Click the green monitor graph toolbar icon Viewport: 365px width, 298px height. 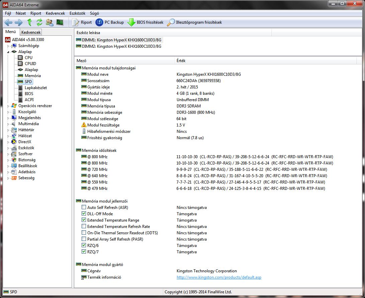click(x=60, y=22)
